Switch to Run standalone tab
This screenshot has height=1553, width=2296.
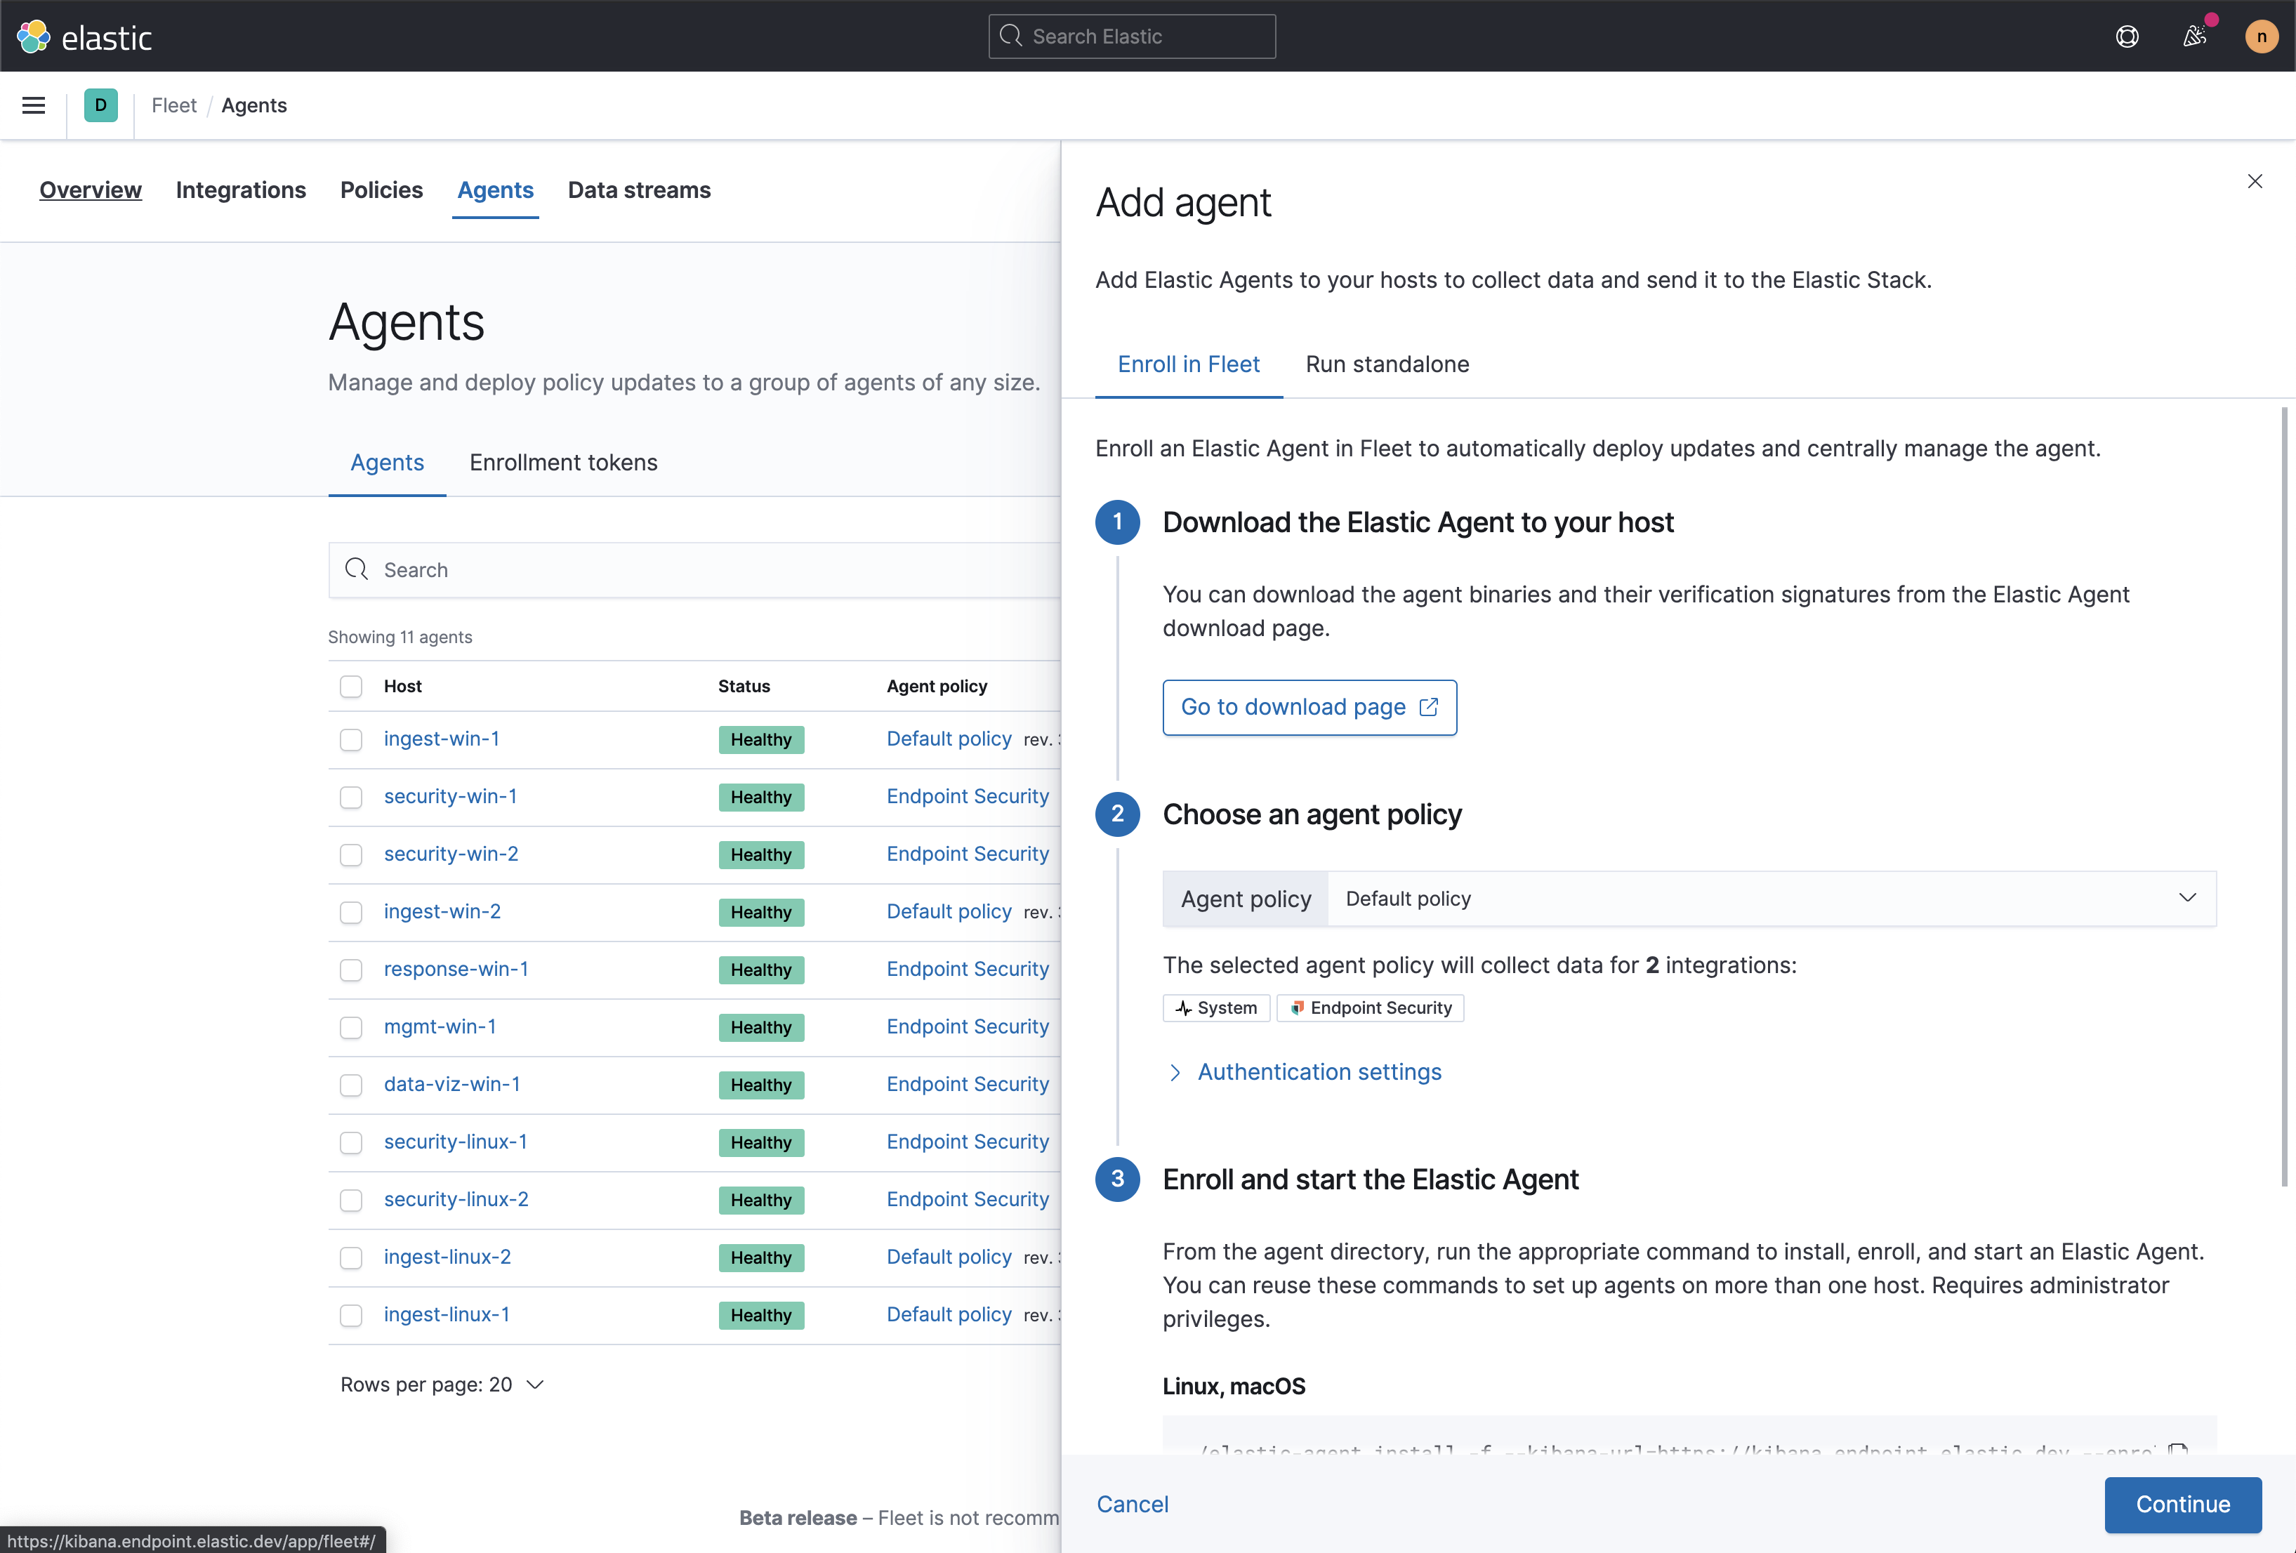tap(1387, 364)
